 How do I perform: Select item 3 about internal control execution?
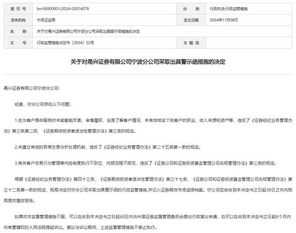tap(145, 163)
